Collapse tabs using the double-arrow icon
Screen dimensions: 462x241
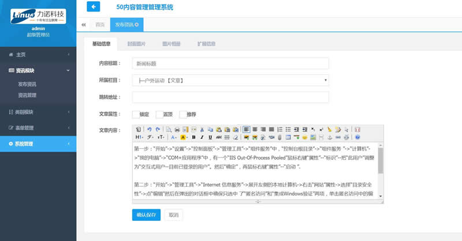click(84, 25)
